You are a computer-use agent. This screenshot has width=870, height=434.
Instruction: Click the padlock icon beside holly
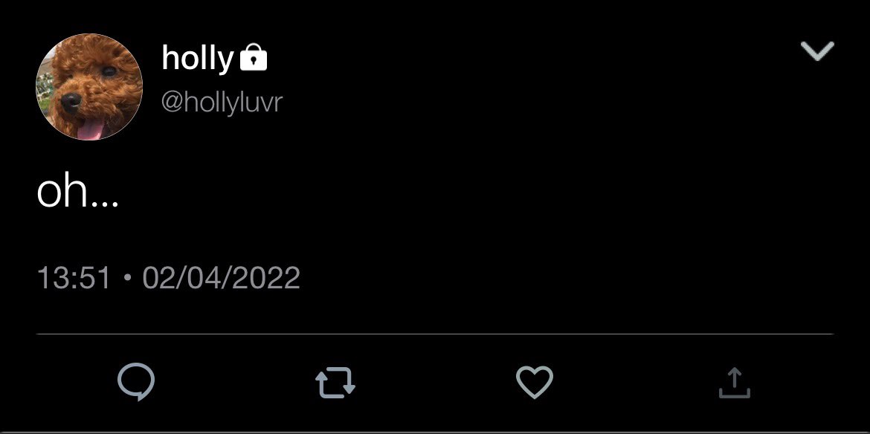254,58
